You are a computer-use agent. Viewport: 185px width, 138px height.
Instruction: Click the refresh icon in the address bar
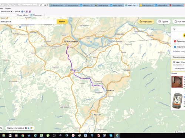(47, 5)
